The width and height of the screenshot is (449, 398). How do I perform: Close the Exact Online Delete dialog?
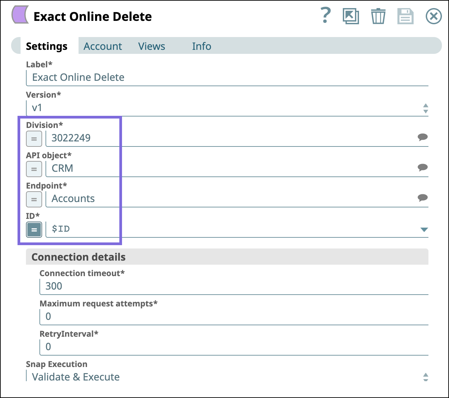433,16
